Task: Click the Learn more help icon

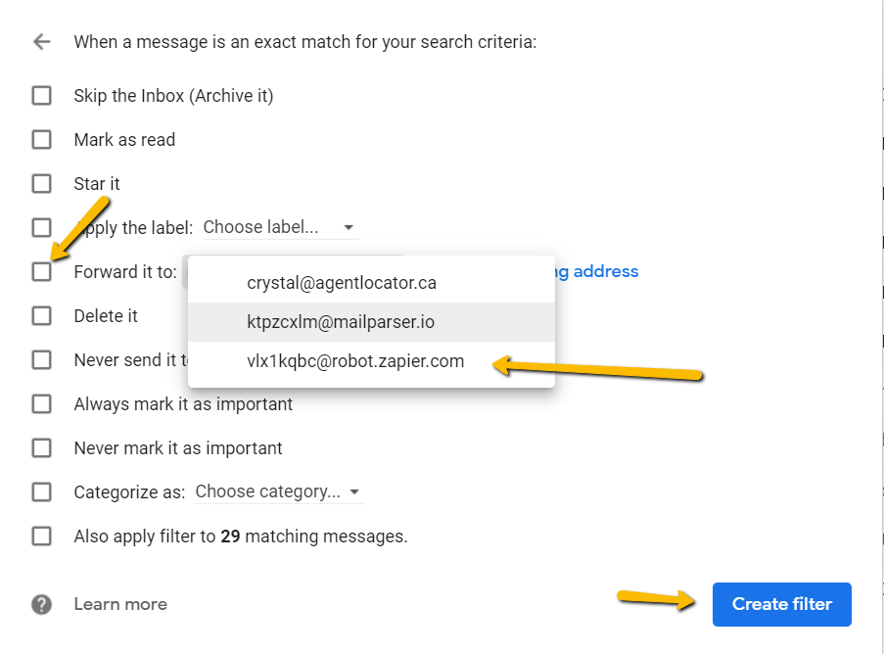Action: pos(42,604)
